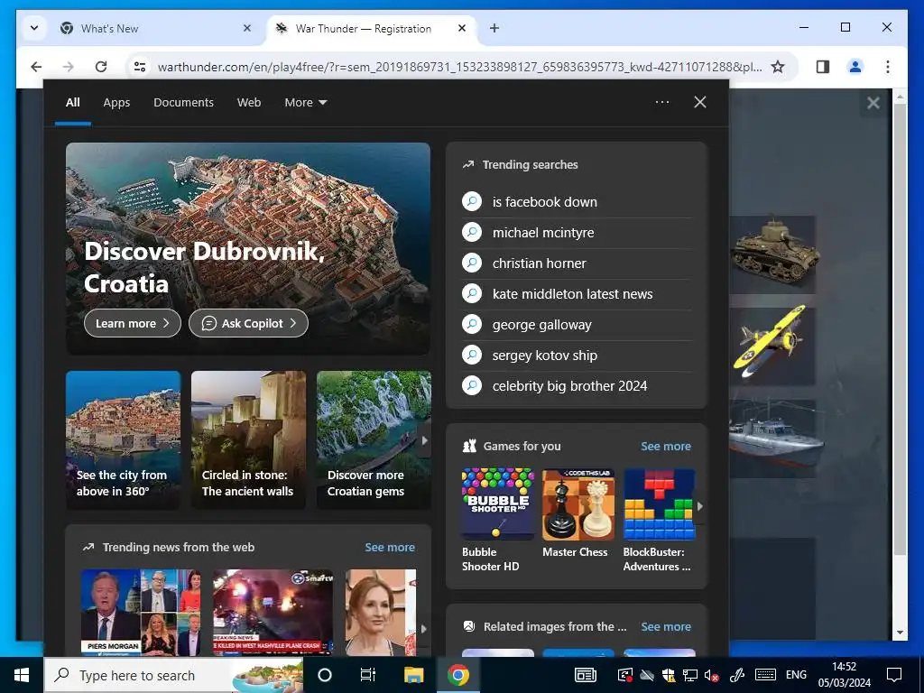This screenshot has width=924, height=693.
Task: Open the Nashville plane crash news thumbnail
Action: pos(273,611)
